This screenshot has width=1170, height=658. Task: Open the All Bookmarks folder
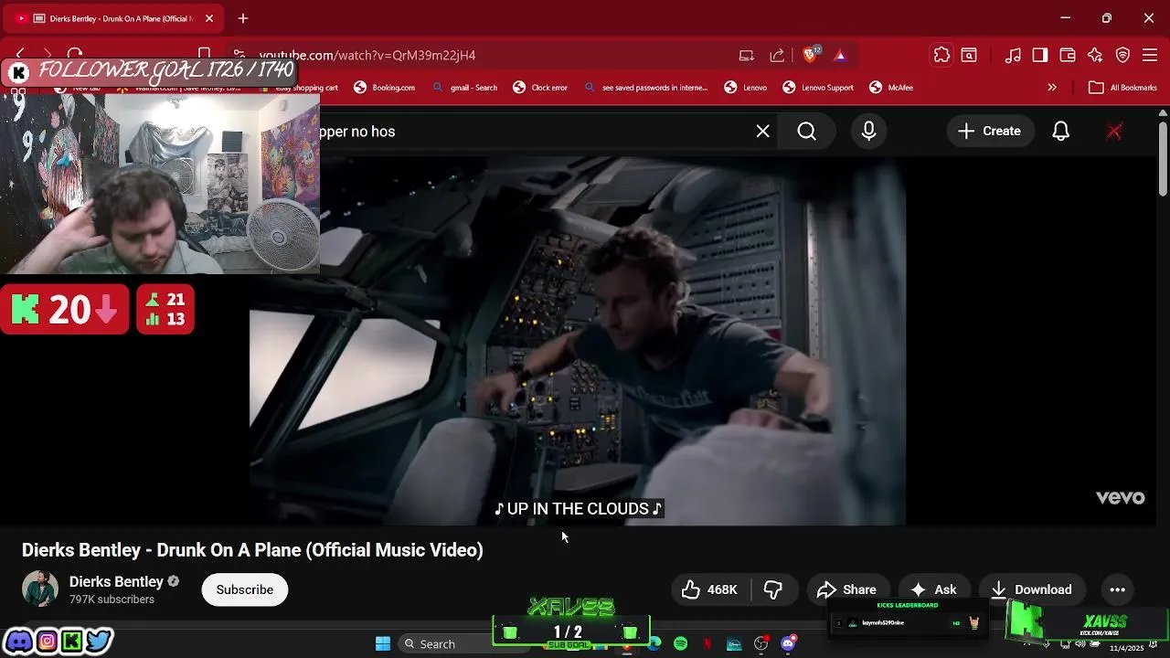[x=1122, y=88]
